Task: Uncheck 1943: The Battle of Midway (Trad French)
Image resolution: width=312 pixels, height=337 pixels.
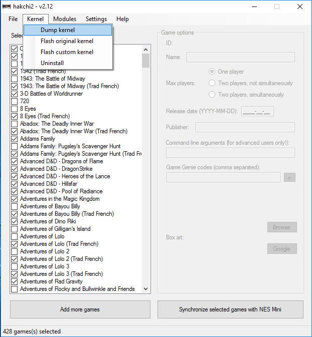Action: (x=14, y=86)
